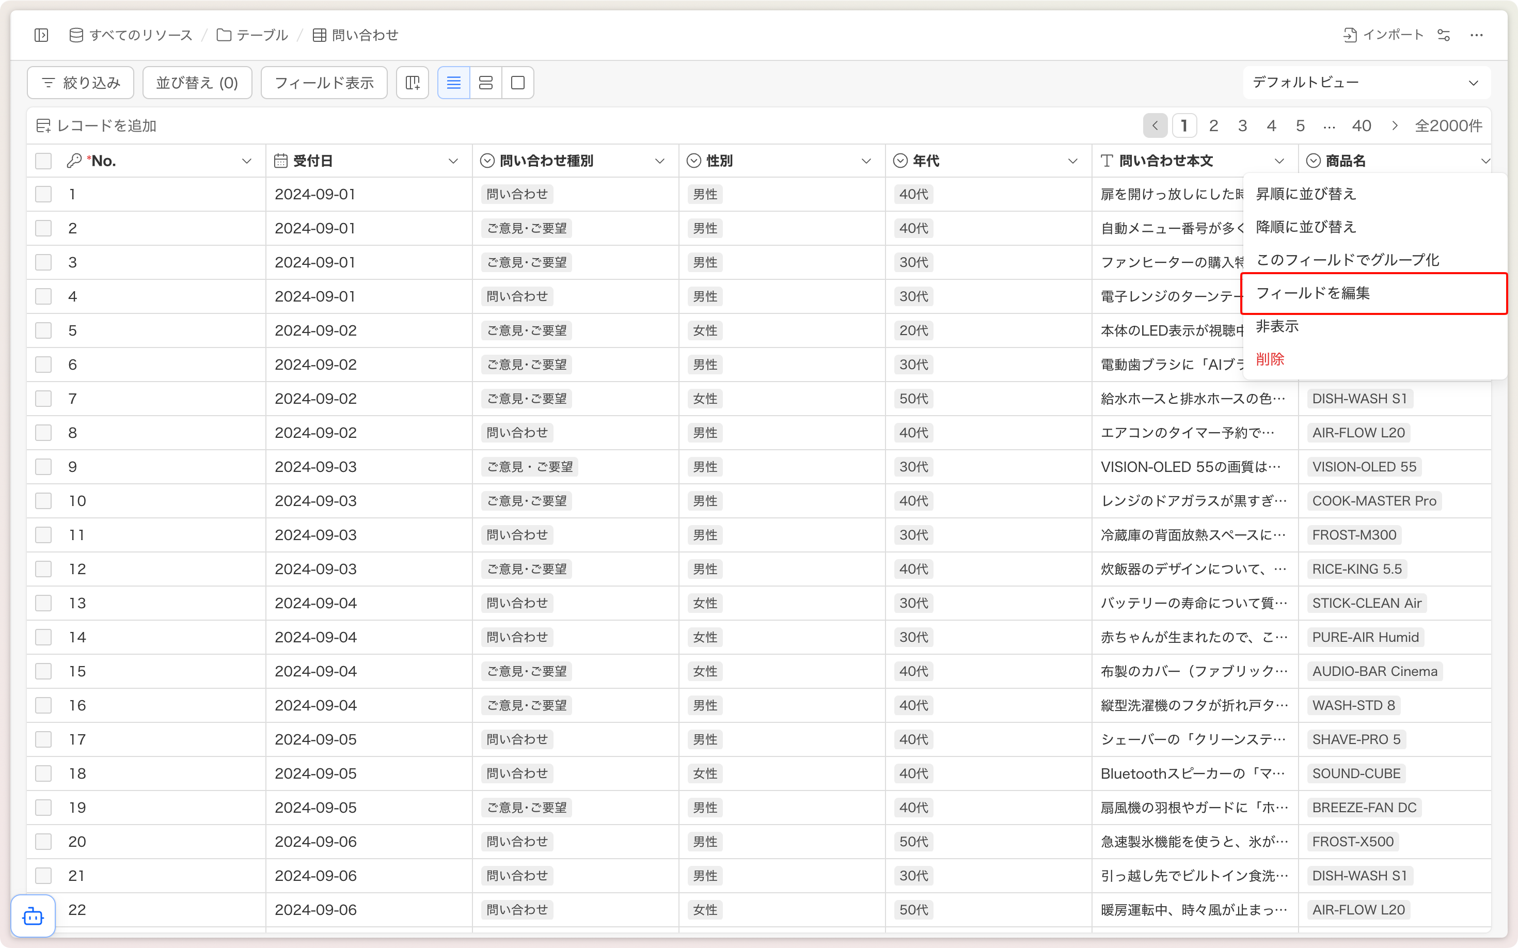This screenshot has height=948, width=1518.
Task: Switch to card row view icon
Action: click(x=486, y=83)
